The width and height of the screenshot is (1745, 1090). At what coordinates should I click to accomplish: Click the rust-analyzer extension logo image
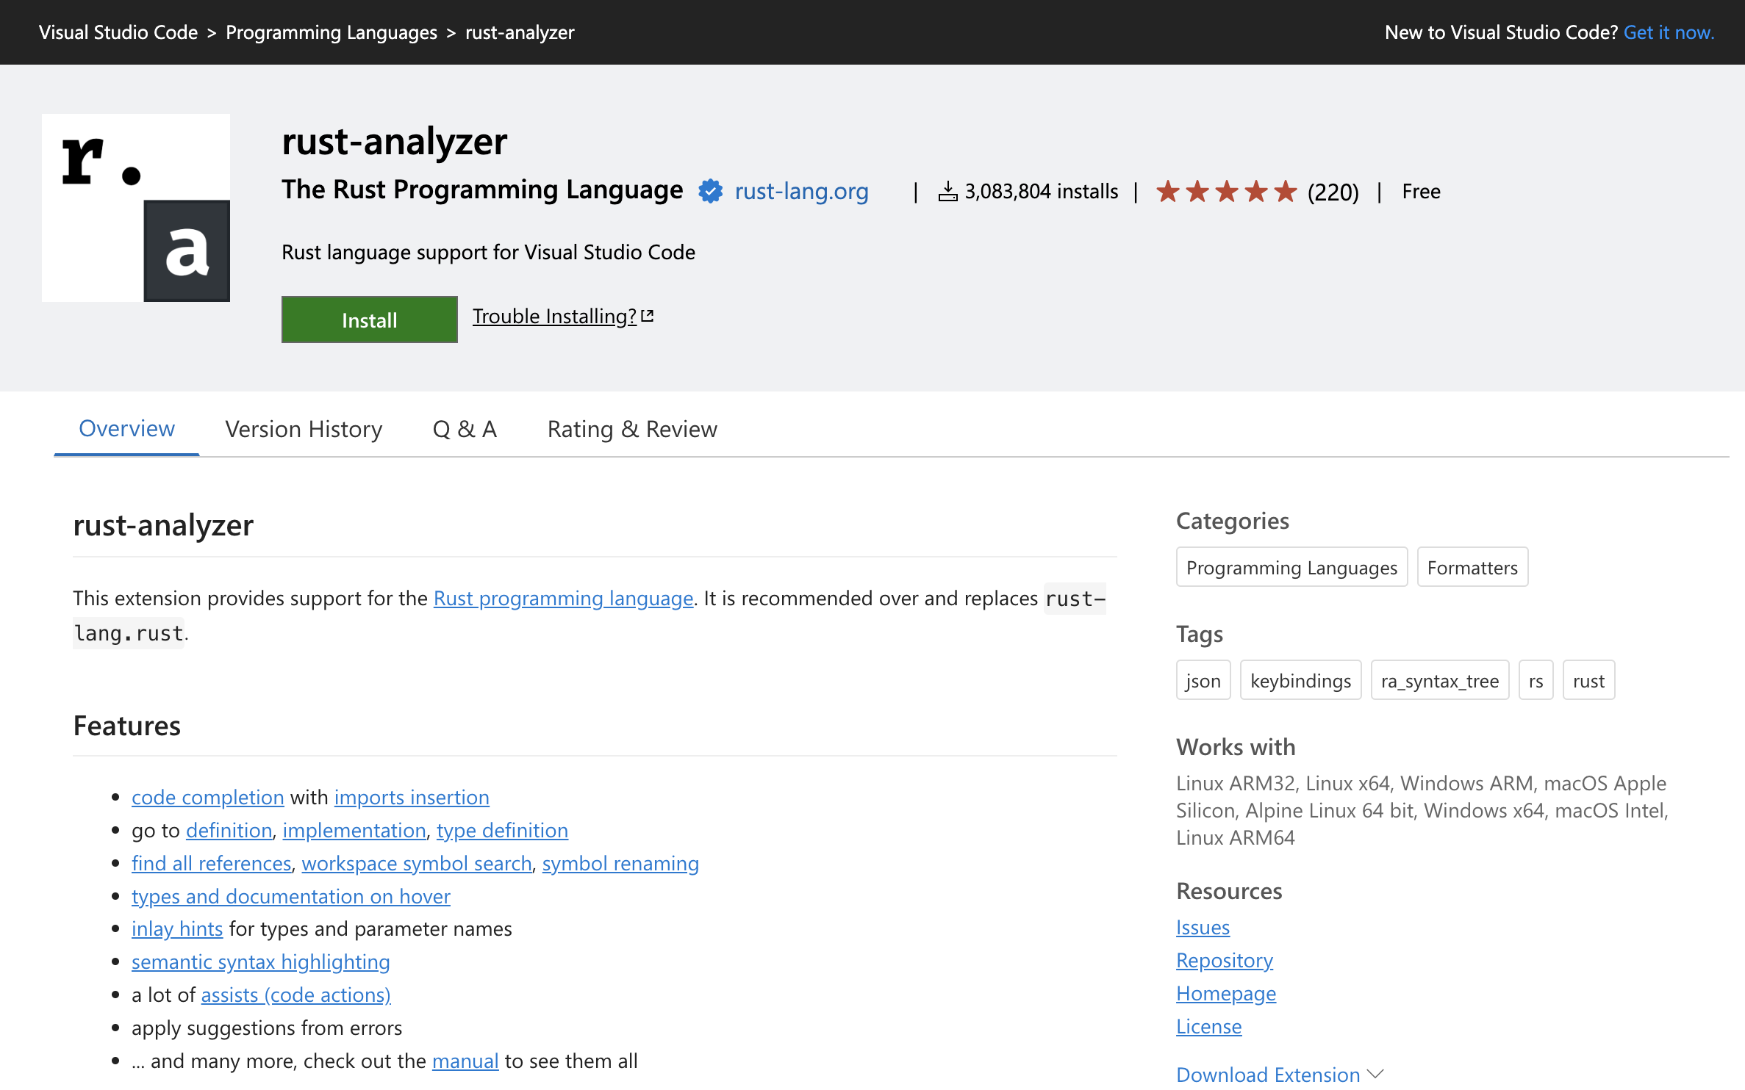coord(136,208)
